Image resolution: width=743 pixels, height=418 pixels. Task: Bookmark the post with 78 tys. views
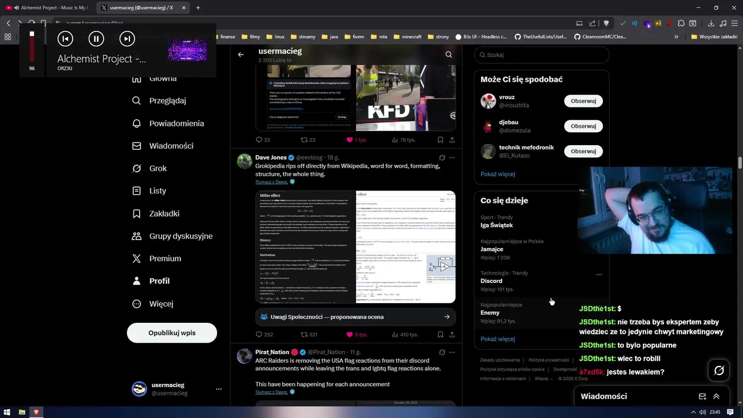tap(440, 140)
